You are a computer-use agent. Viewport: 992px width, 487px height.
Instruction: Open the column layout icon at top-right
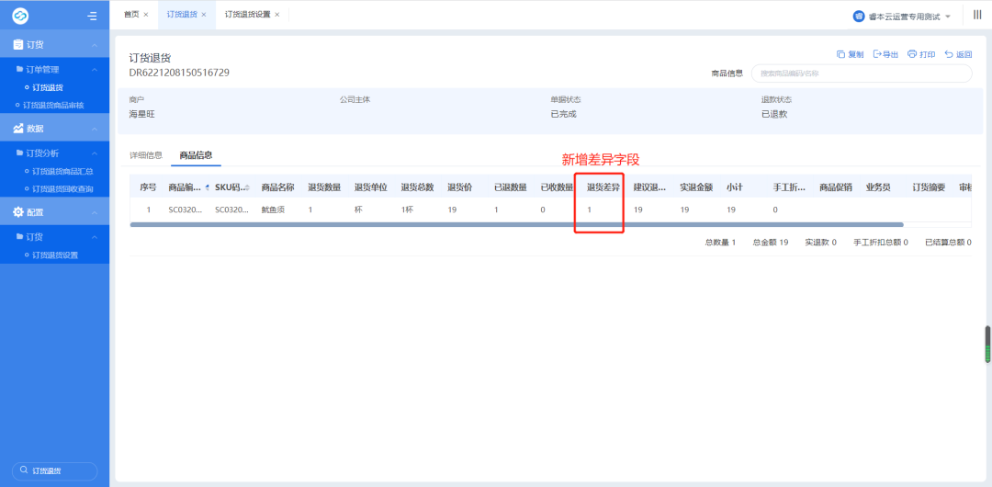(x=977, y=15)
